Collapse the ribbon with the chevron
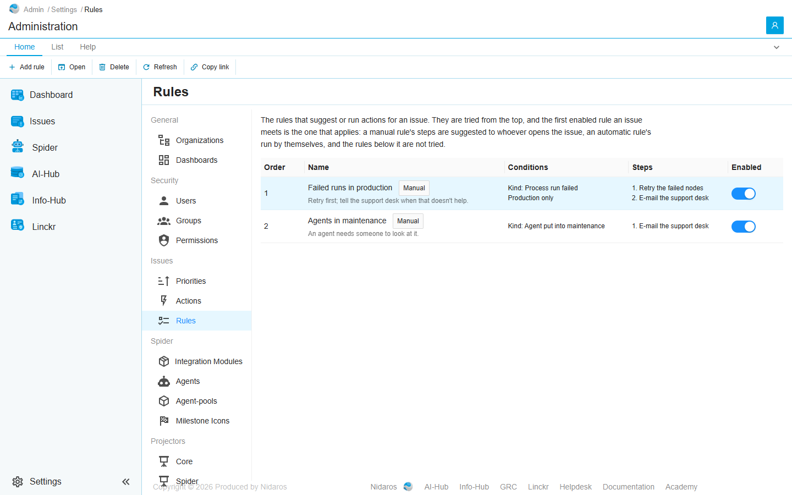Viewport: 792px width, 495px height. click(777, 47)
